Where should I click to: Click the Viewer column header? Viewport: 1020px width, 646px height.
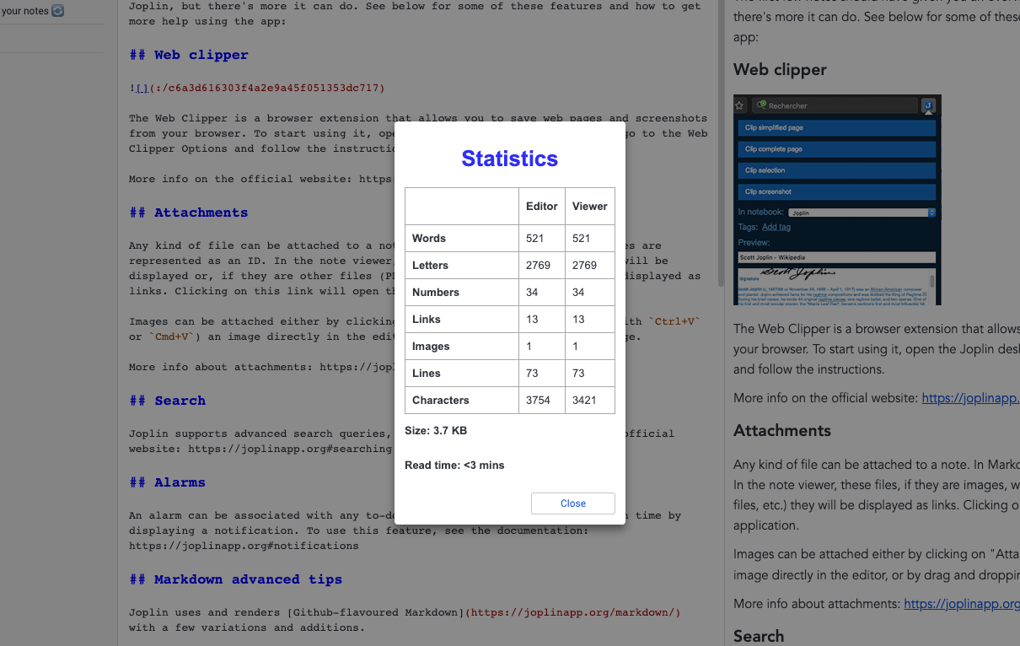point(590,206)
